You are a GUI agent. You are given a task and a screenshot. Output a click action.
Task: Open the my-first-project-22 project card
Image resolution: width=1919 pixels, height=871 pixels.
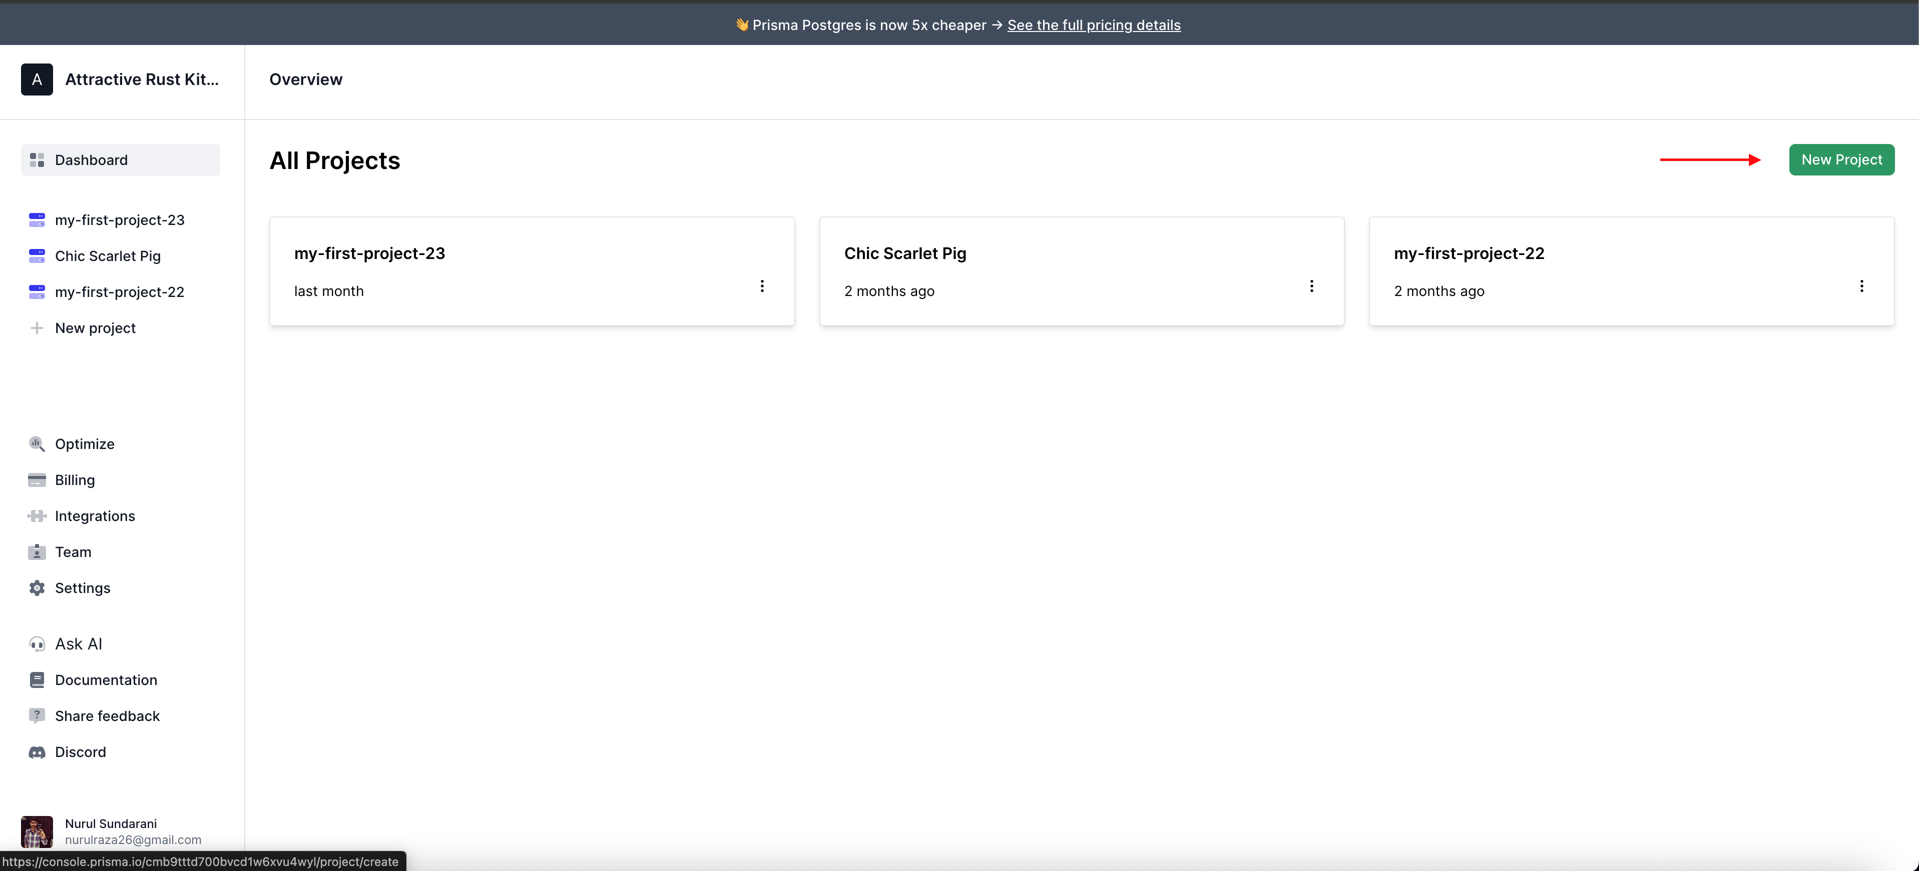(x=1631, y=271)
